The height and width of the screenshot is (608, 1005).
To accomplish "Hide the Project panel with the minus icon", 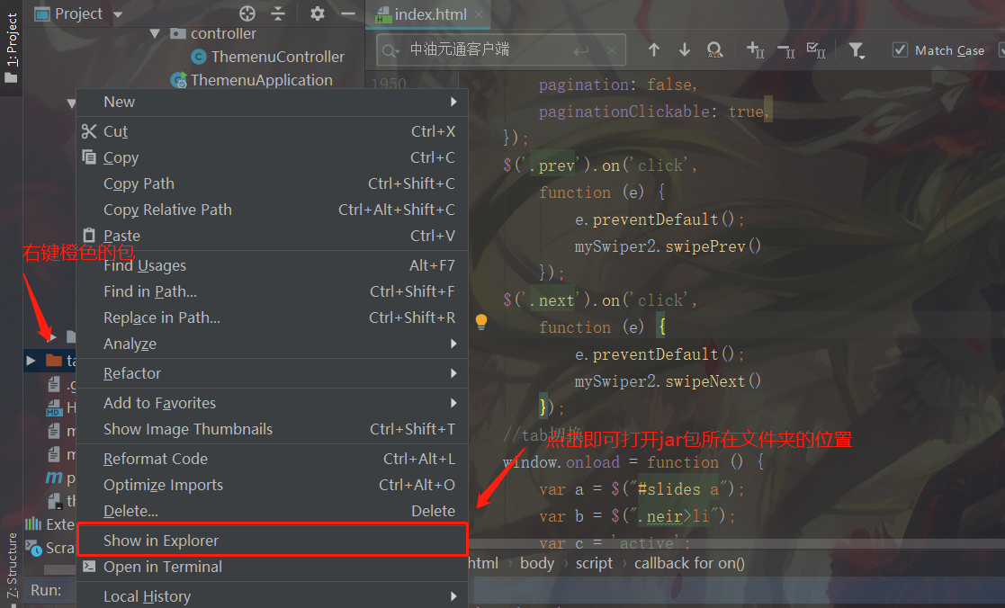I will (348, 13).
